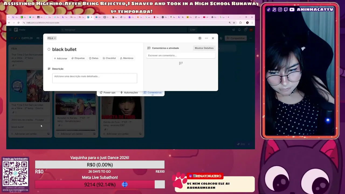This screenshot has width=345, height=194.
Task: Click the browser profile avatar
Action: [247, 23]
